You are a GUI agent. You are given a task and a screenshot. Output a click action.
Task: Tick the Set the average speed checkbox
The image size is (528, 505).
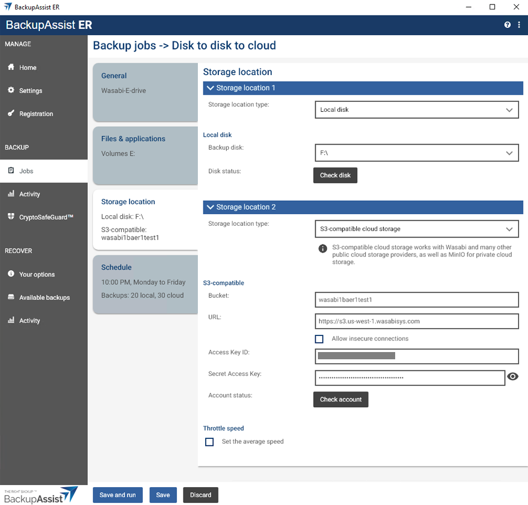pos(210,442)
